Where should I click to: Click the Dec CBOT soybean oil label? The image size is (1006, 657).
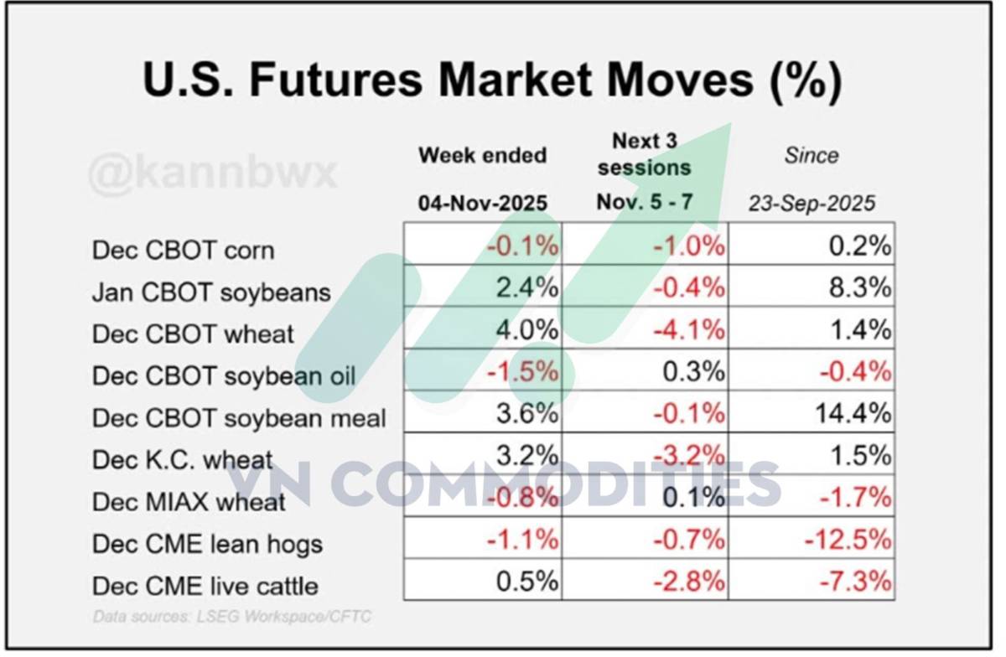tap(224, 375)
